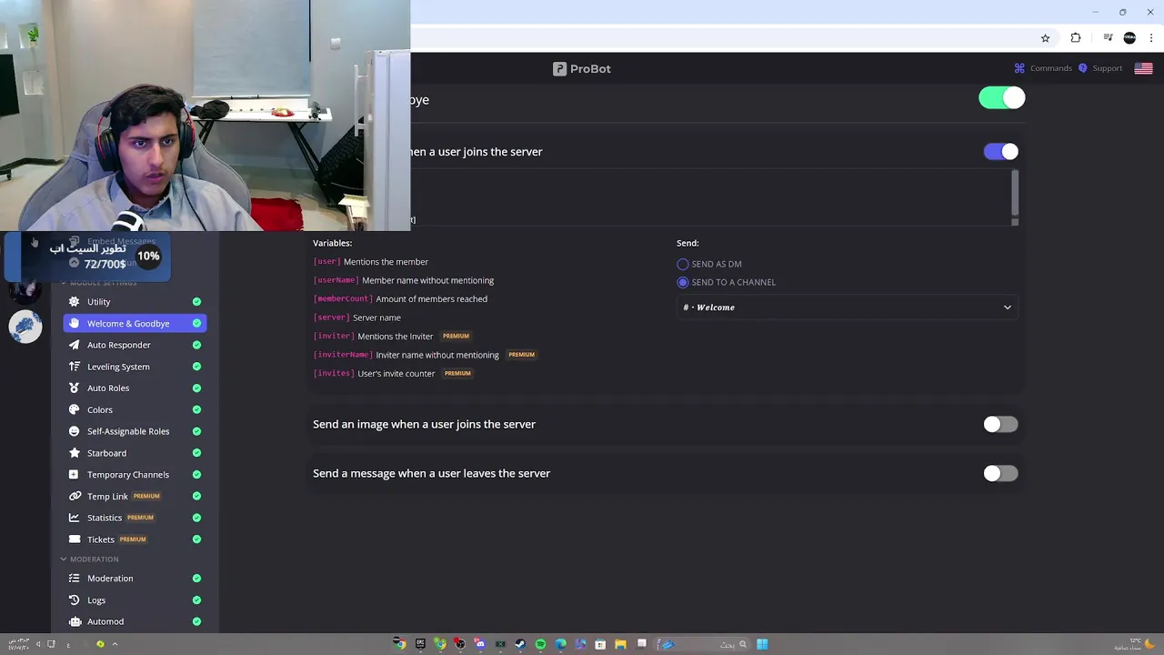The image size is (1164, 655).
Task: Open the Statistics premium module
Action: tap(135, 518)
